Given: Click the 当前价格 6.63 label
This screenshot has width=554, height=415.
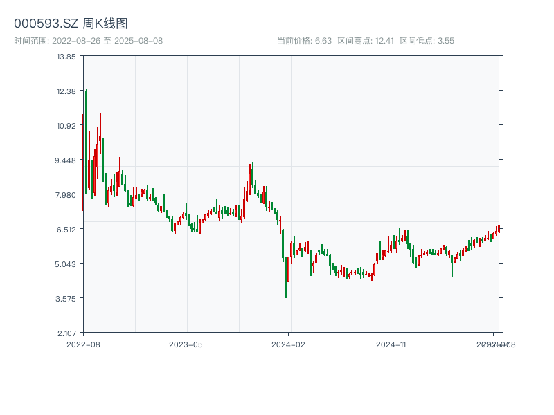Looking at the screenshot, I should pos(304,41).
